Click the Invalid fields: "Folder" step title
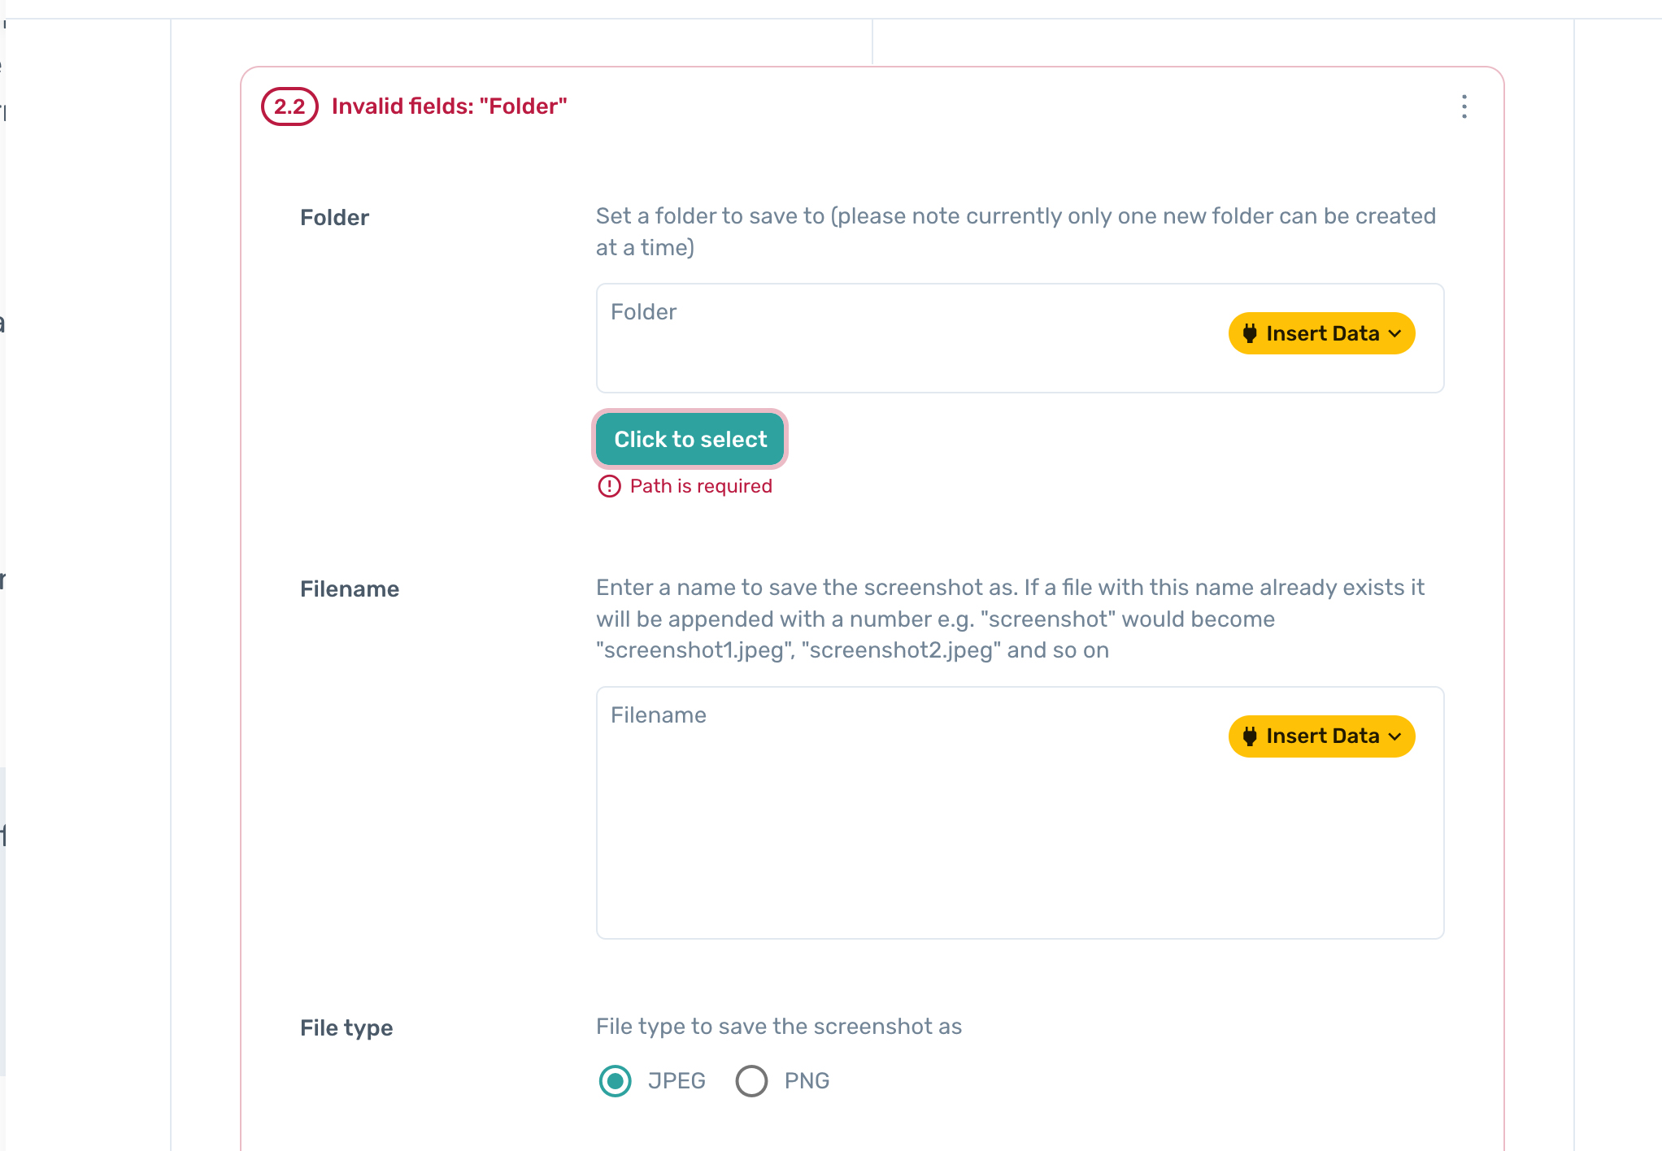Screen dimensions: 1662x1151 449,106
